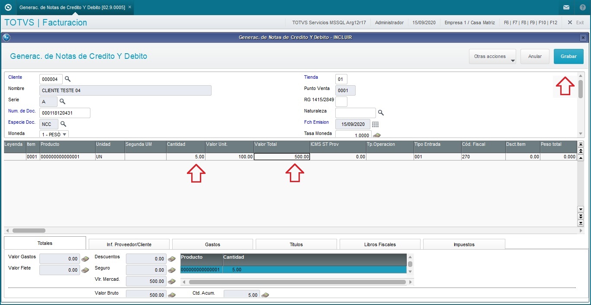Switch to the Inf. Proveedor/Cliente tab

click(129, 244)
